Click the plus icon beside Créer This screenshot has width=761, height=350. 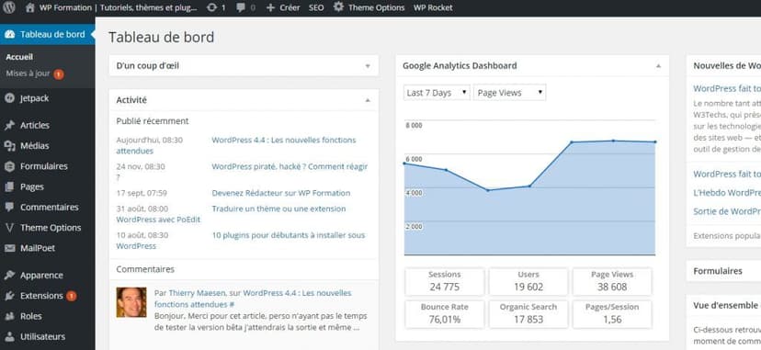270,7
